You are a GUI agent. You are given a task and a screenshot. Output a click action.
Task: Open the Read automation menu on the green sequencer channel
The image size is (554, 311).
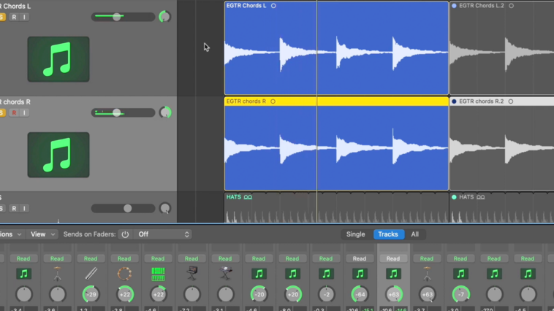coord(158,258)
